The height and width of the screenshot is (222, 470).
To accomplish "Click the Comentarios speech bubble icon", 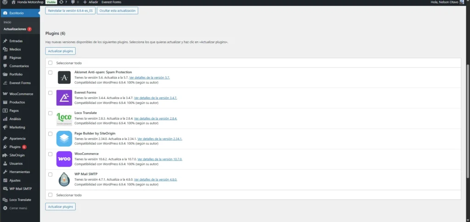I will (5, 66).
